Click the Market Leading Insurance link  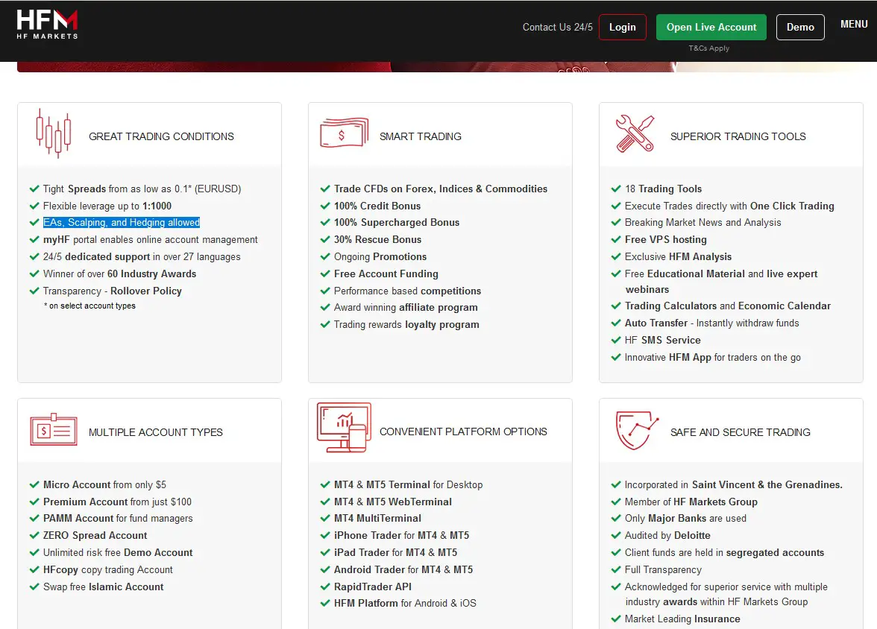[x=682, y=619]
